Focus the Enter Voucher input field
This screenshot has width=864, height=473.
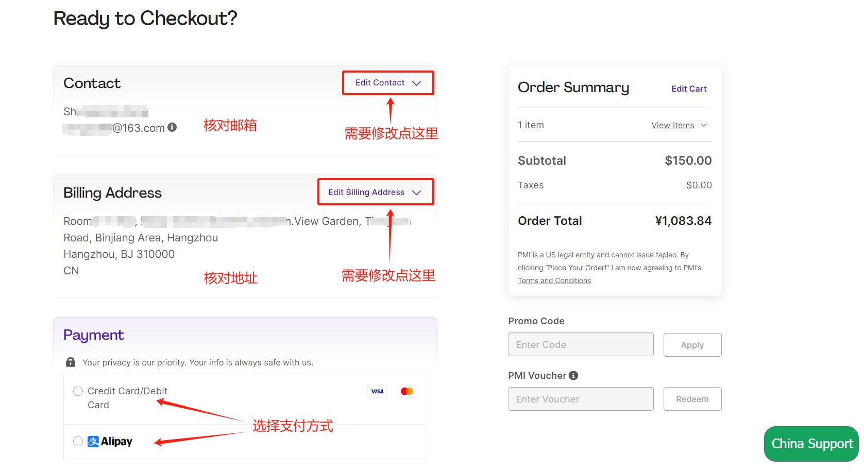click(581, 399)
